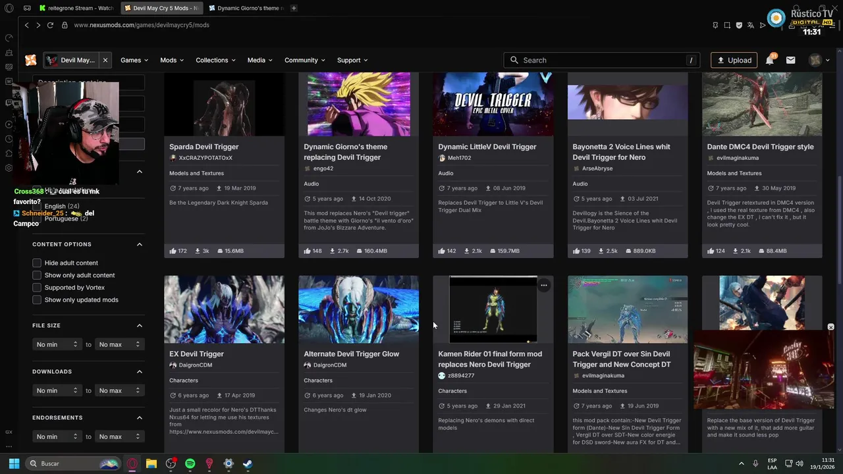This screenshot has width=843, height=474.
Task: Click the send/flow icon in address bar
Action: (x=763, y=25)
